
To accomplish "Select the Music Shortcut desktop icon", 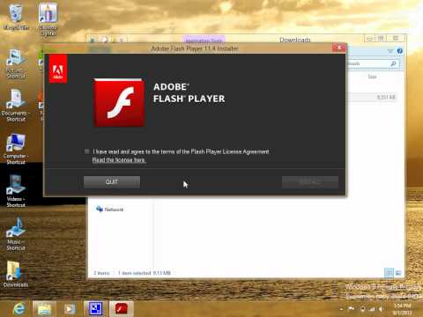I will click(16, 234).
